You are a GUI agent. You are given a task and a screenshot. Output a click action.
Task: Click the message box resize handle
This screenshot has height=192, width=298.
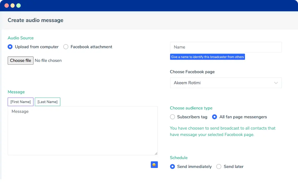(x=156, y=153)
